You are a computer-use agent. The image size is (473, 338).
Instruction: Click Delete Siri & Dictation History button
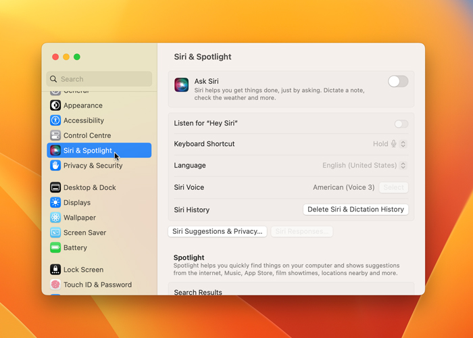point(355,210)
